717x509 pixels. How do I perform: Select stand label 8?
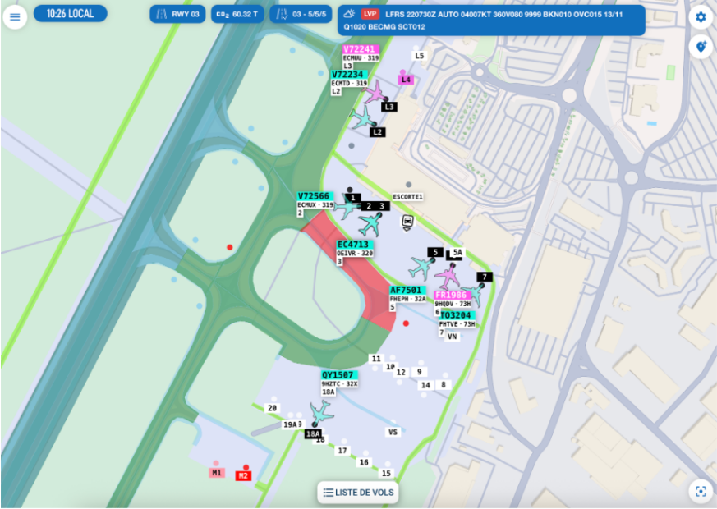point(444,385)
